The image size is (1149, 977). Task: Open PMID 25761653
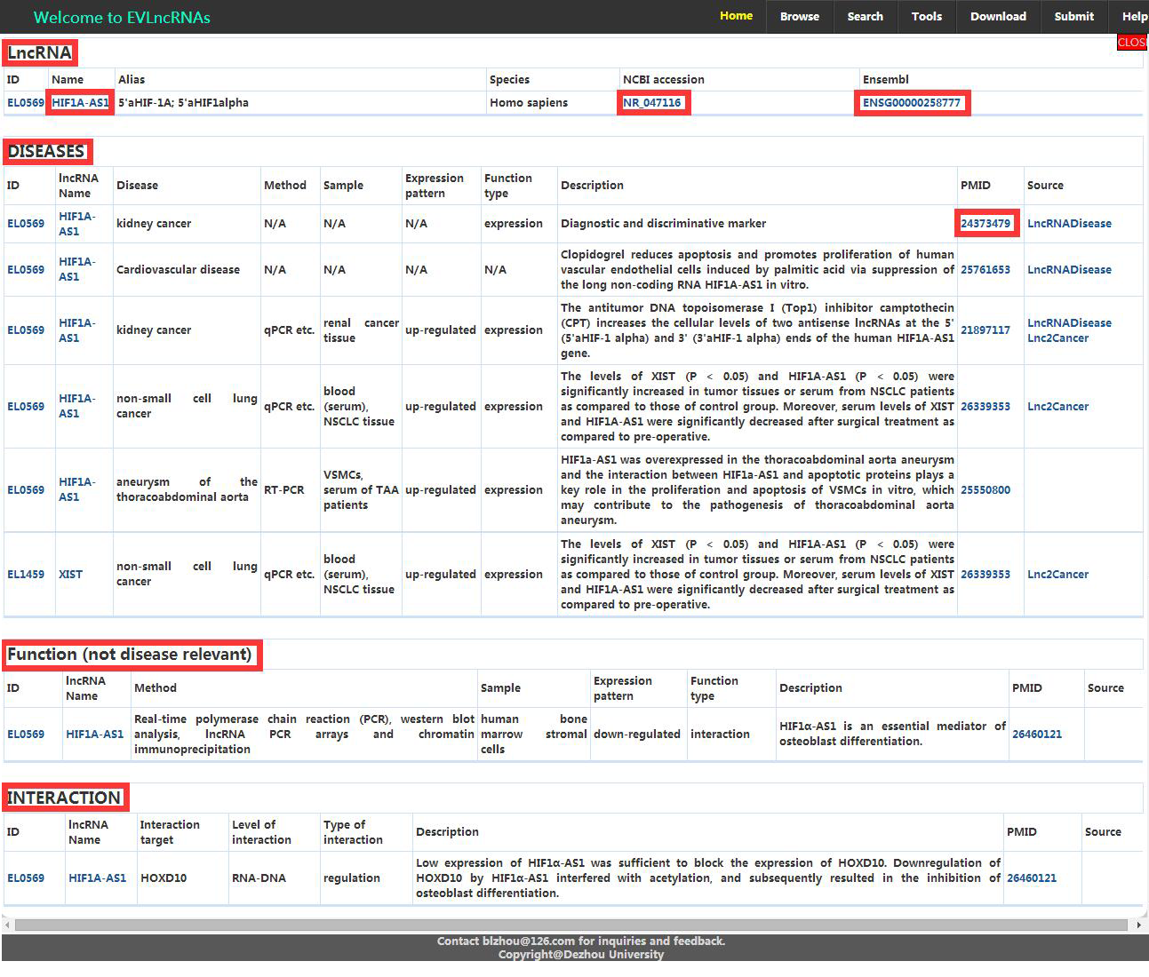[x=985, y=269]
